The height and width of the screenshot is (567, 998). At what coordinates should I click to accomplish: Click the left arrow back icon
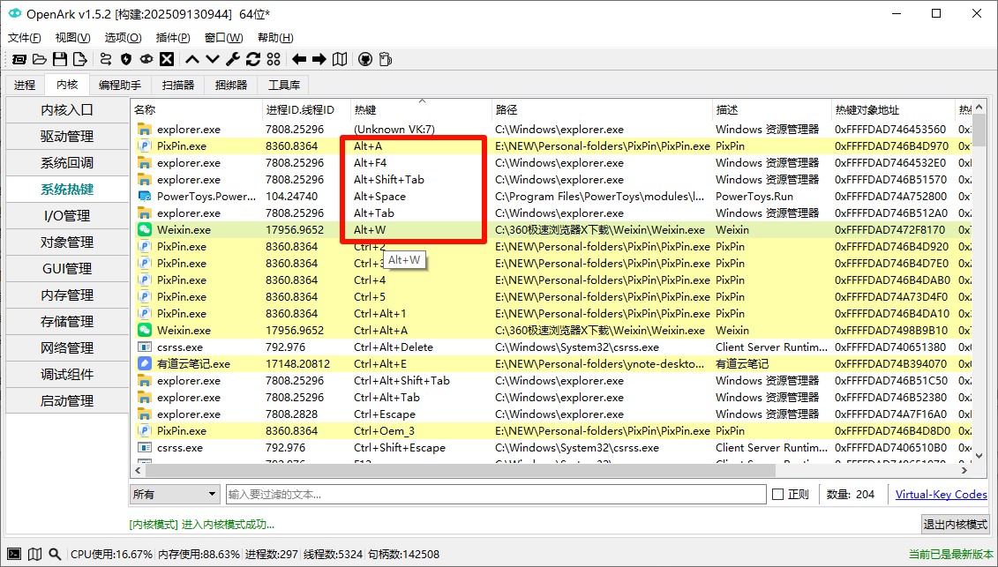tap(299, 60)
